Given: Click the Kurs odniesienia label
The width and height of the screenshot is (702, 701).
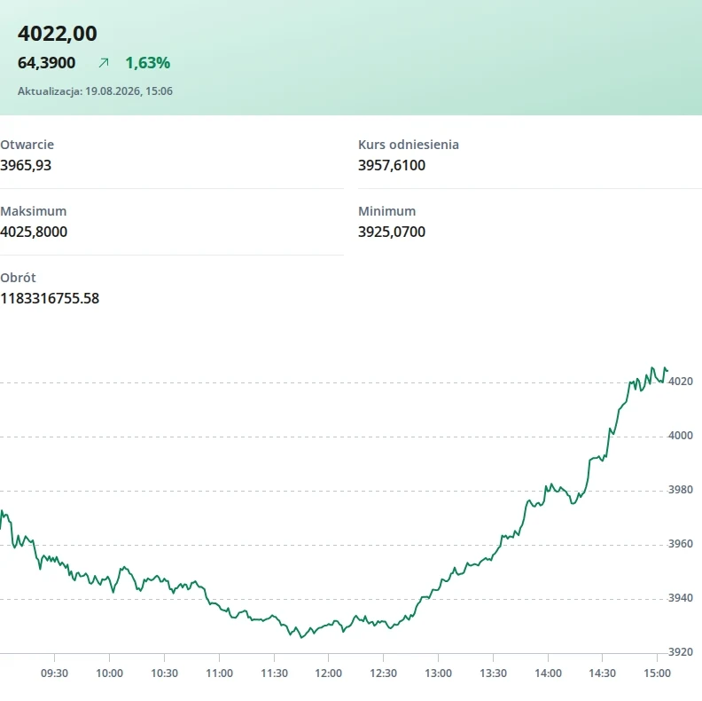Looking at the screenshot, I should 409,145.
